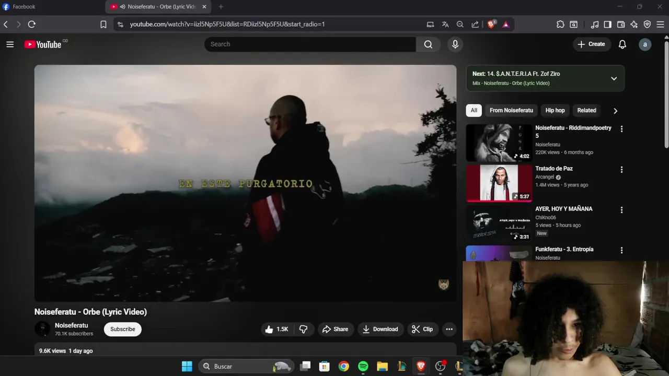Screen dimensions: 669x376
Task: Like the video with the thumbs up
Action: 276,329
